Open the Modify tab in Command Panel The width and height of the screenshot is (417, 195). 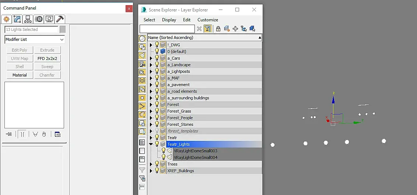17,19
